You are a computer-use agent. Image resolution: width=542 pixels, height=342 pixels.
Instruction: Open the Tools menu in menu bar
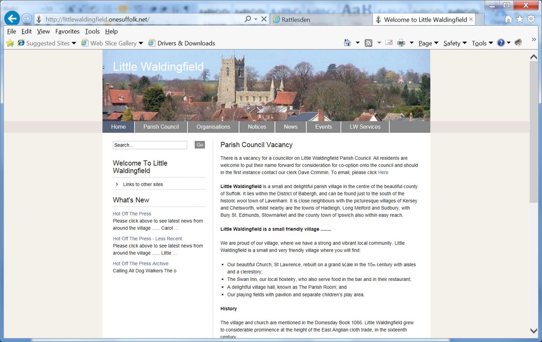click(92, 31)
